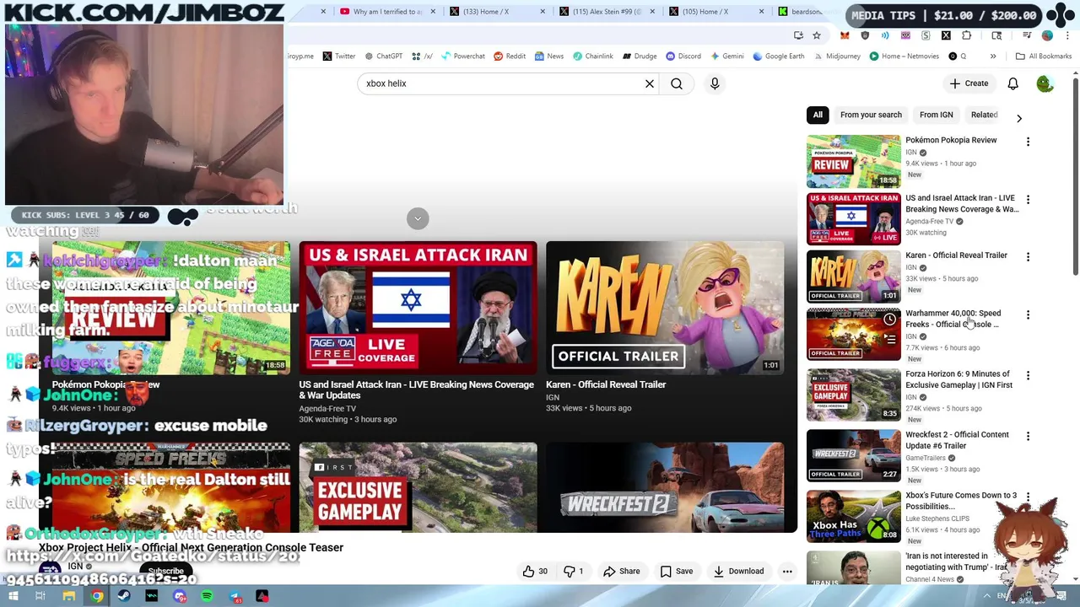Open the Discord bookmark
Image resolution: width=1080 pixels, height=607 pixels.
coord(683,56)
